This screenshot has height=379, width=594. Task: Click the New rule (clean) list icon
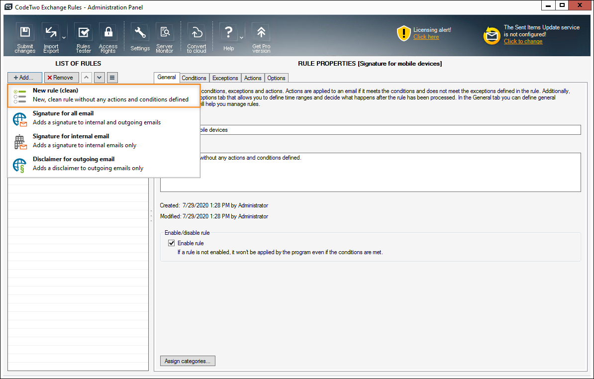tap(20, 96)
